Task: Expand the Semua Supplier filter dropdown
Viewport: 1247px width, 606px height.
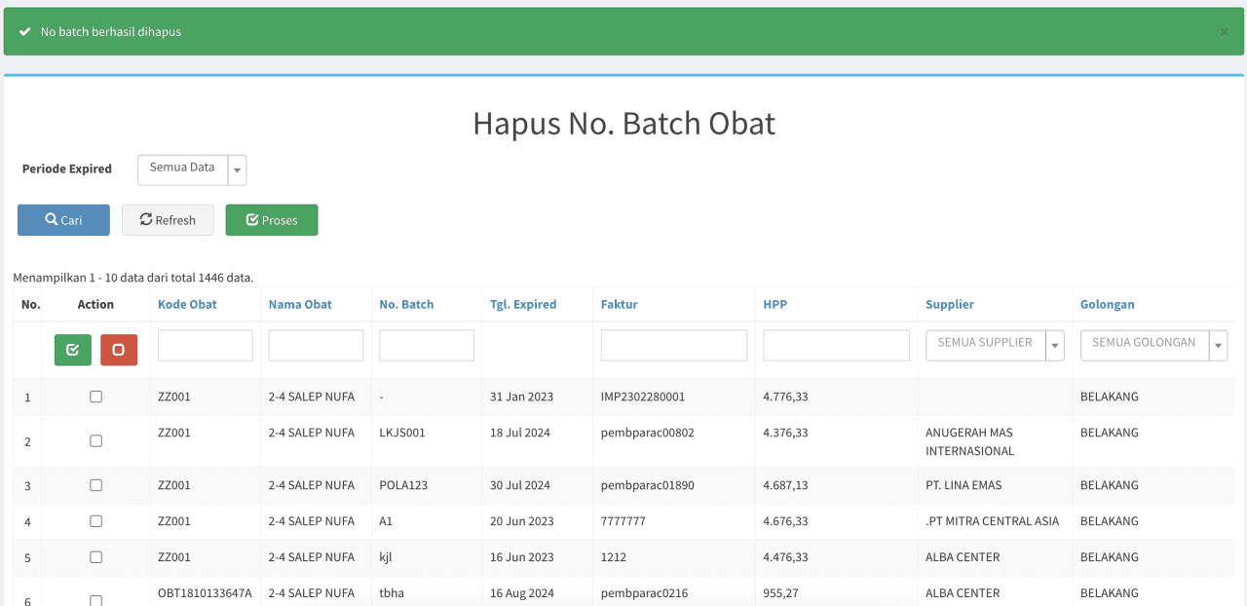Action: 994,345
